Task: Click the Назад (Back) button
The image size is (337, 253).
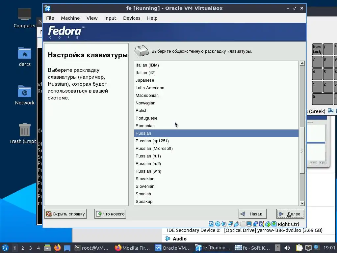Action: [x=252, y=214]
